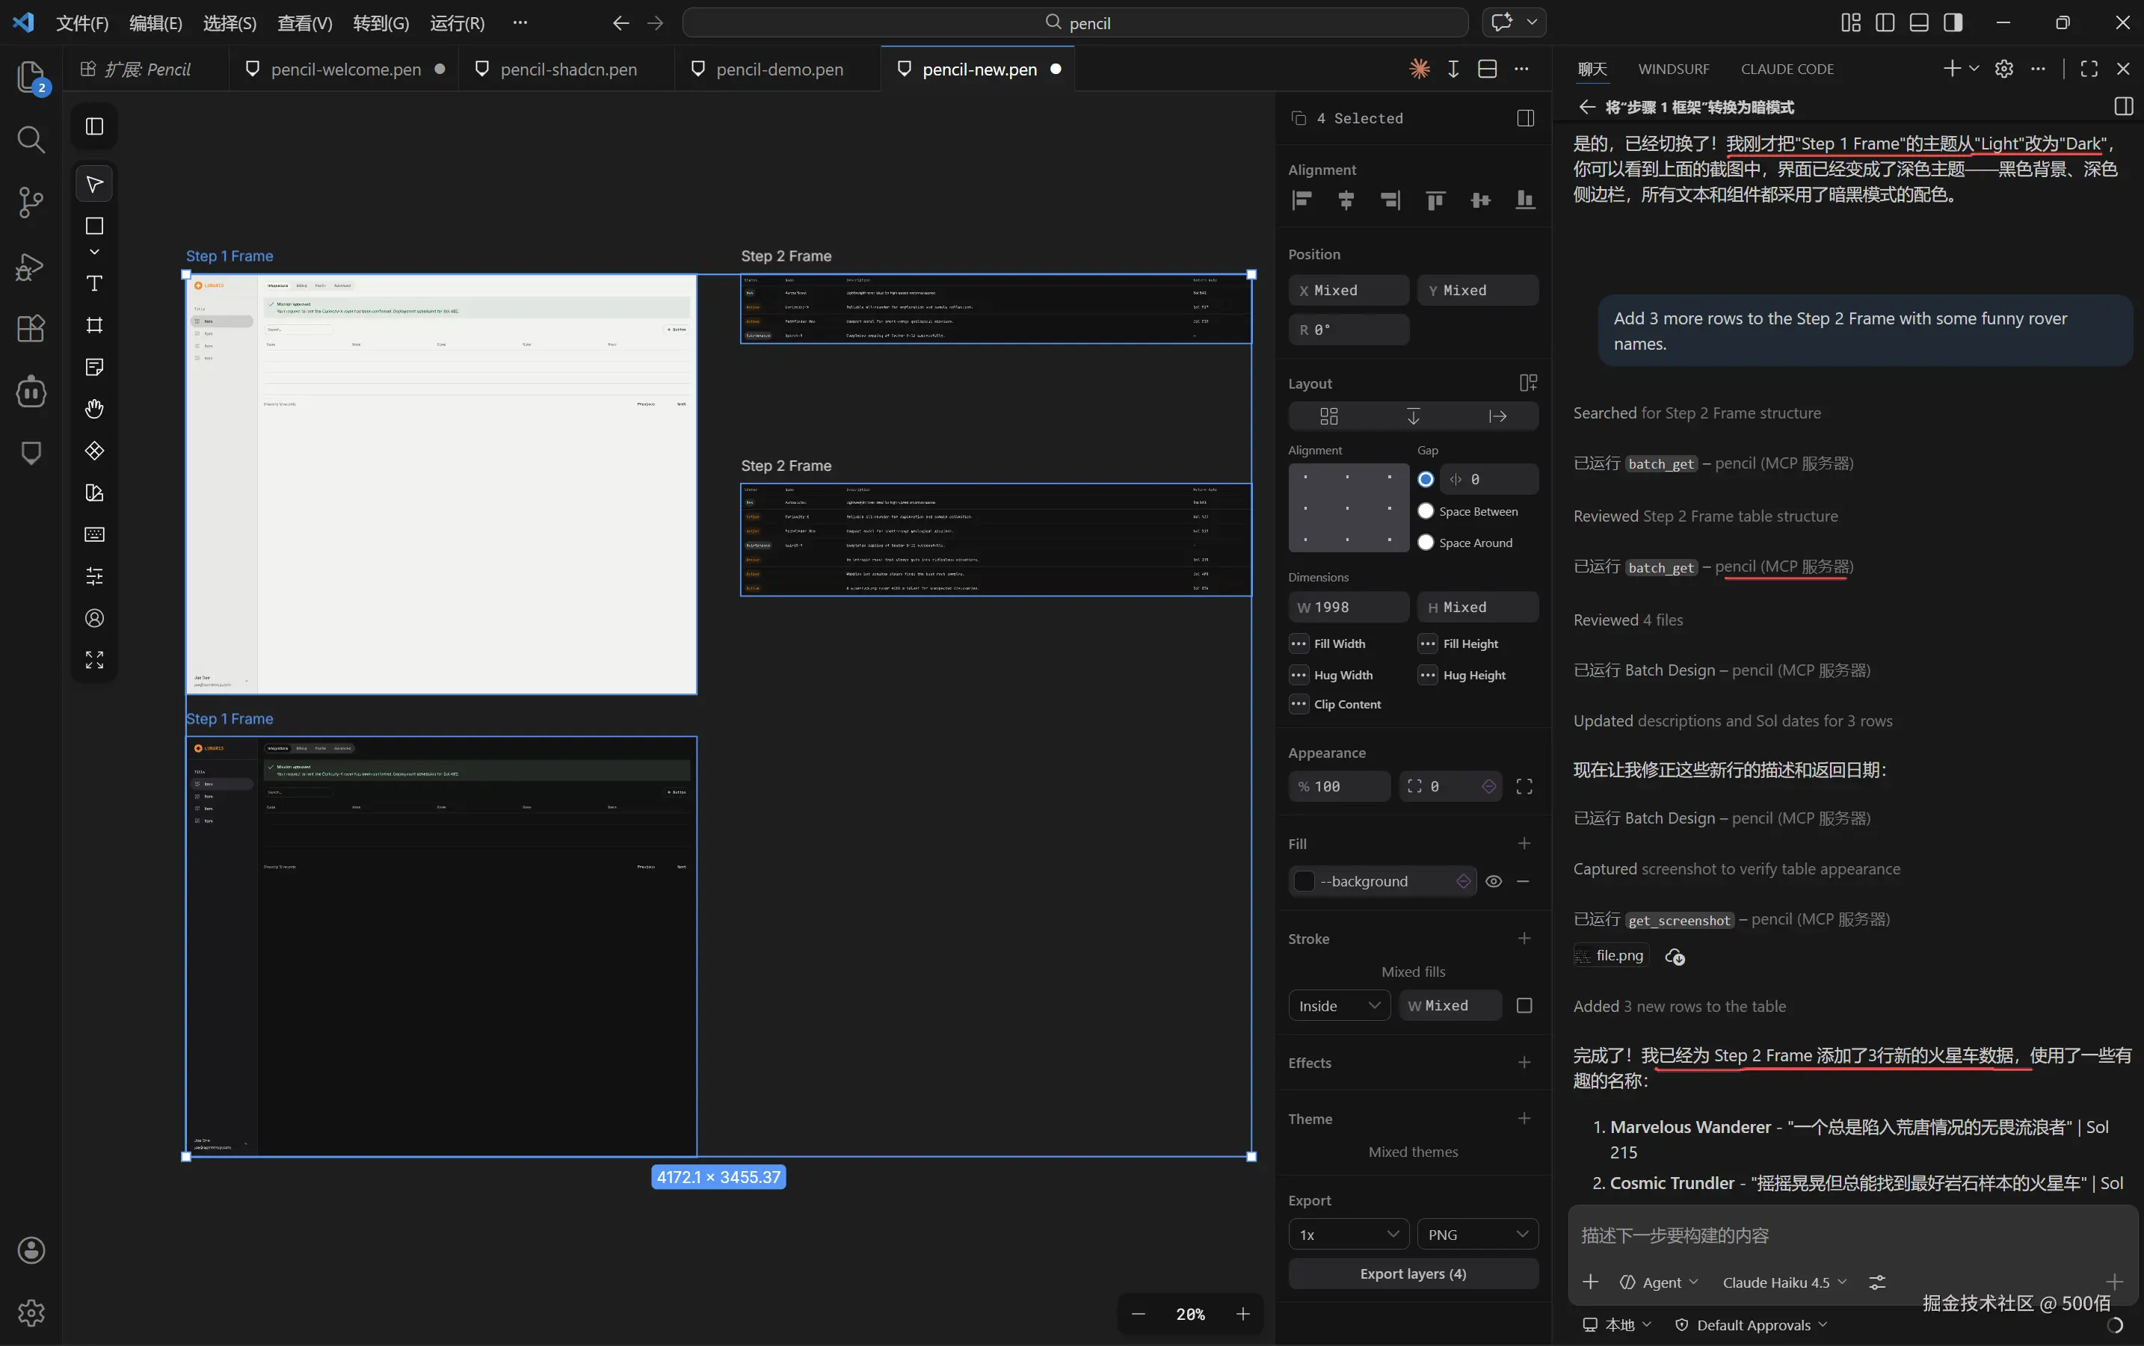Open the Claude Haiku 4.5 model selector

click(x=1784, y=1282)
